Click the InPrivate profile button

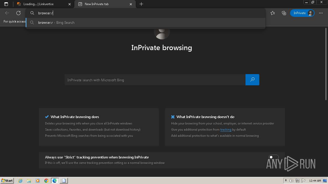point(302,13)
